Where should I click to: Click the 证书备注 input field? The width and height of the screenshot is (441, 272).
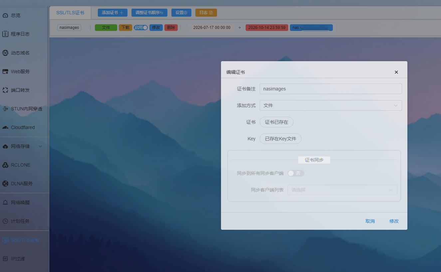[331, 89]
